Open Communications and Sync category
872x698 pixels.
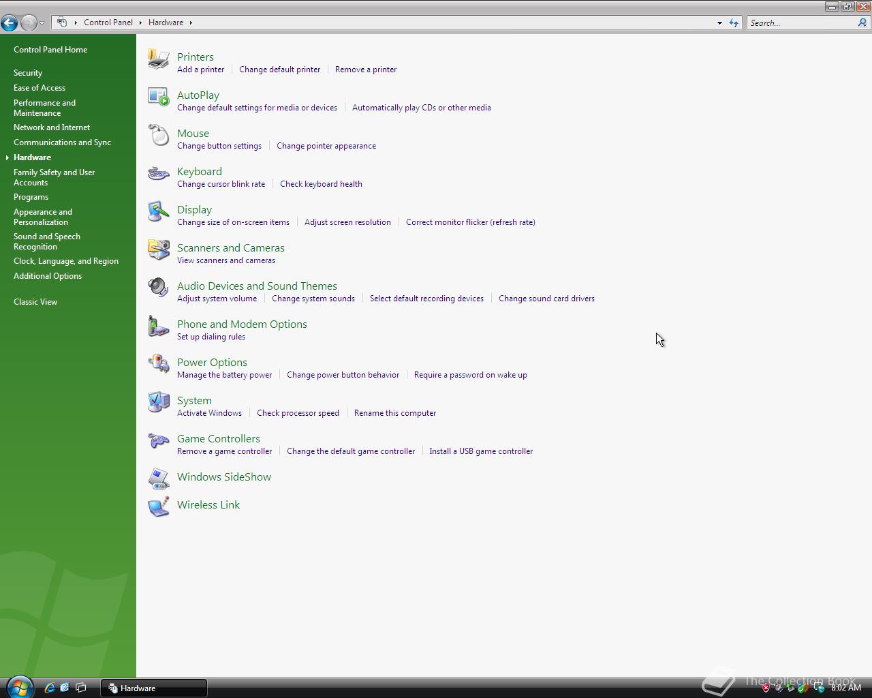point(62,142)
